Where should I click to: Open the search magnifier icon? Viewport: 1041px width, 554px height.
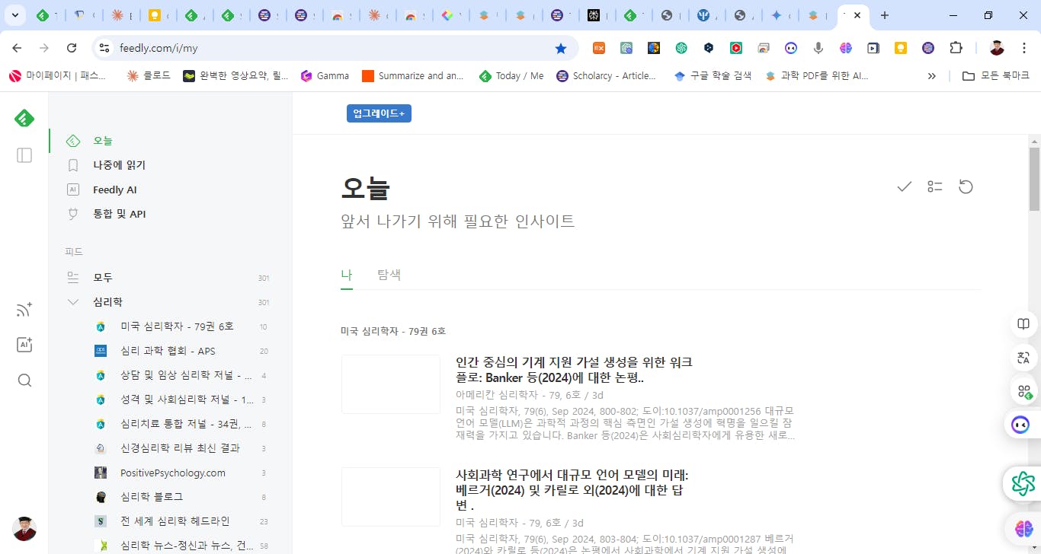(x=24, y=380)
